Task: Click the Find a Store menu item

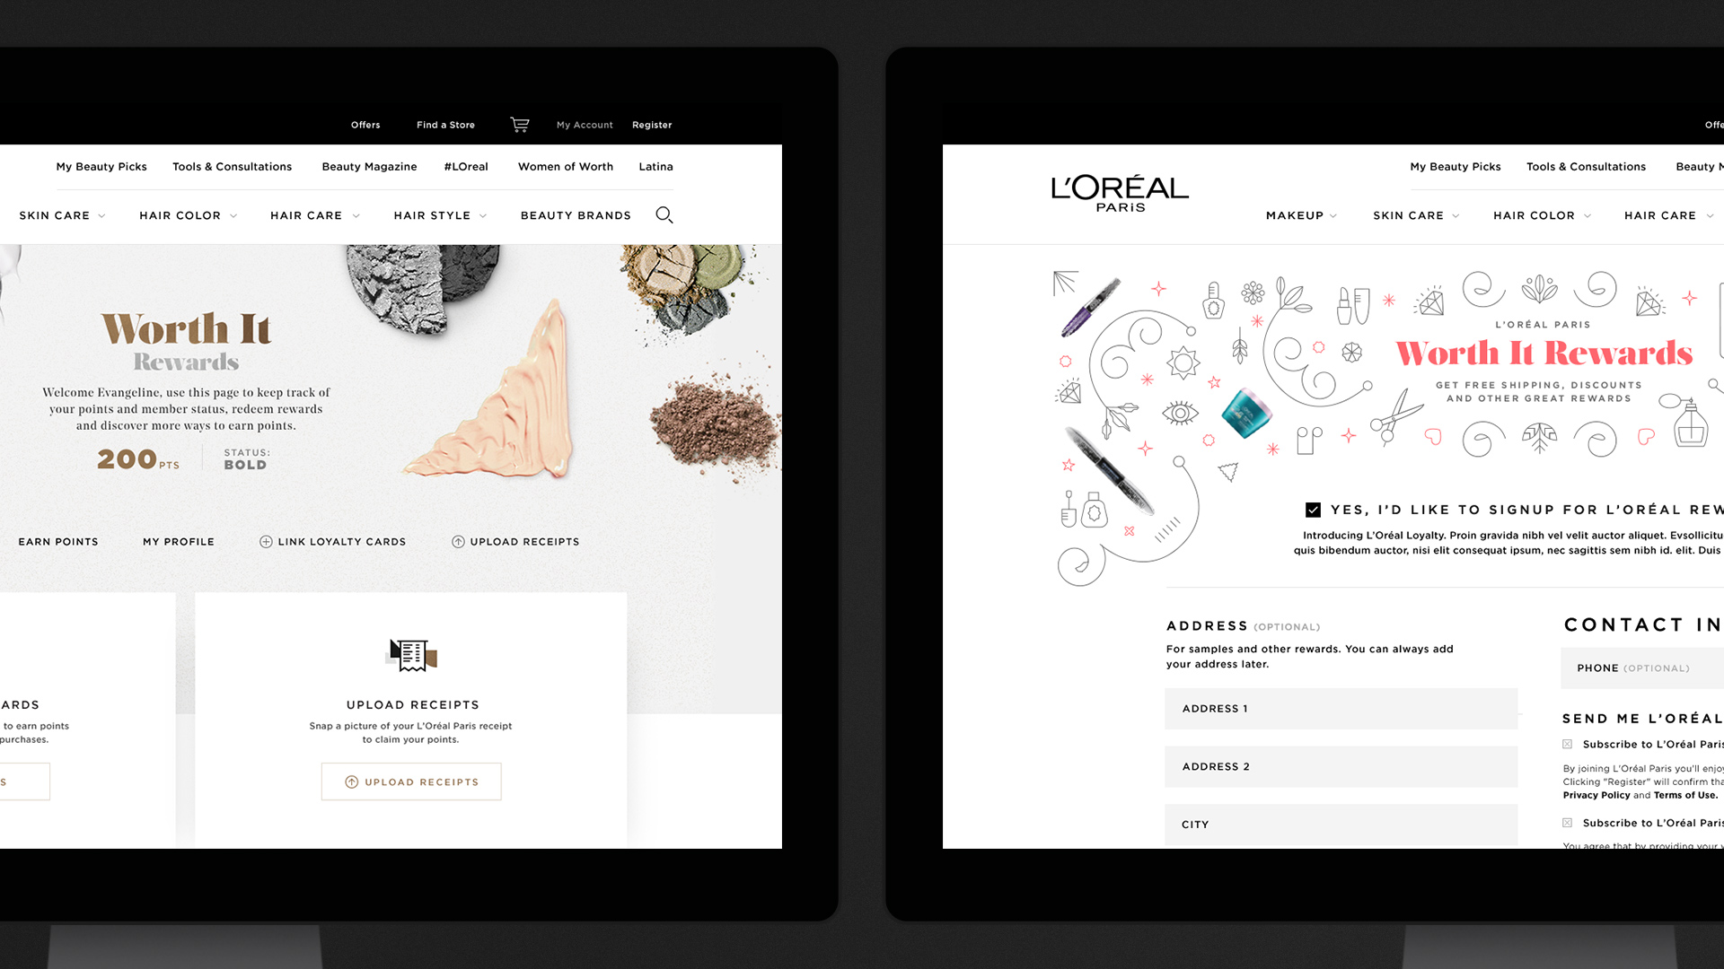Action: pos(445,124)
